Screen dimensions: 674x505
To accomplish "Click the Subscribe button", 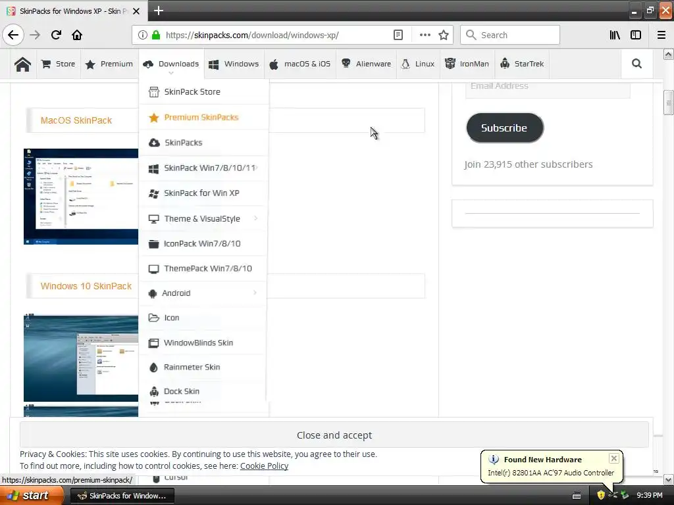I will point(505,128).
